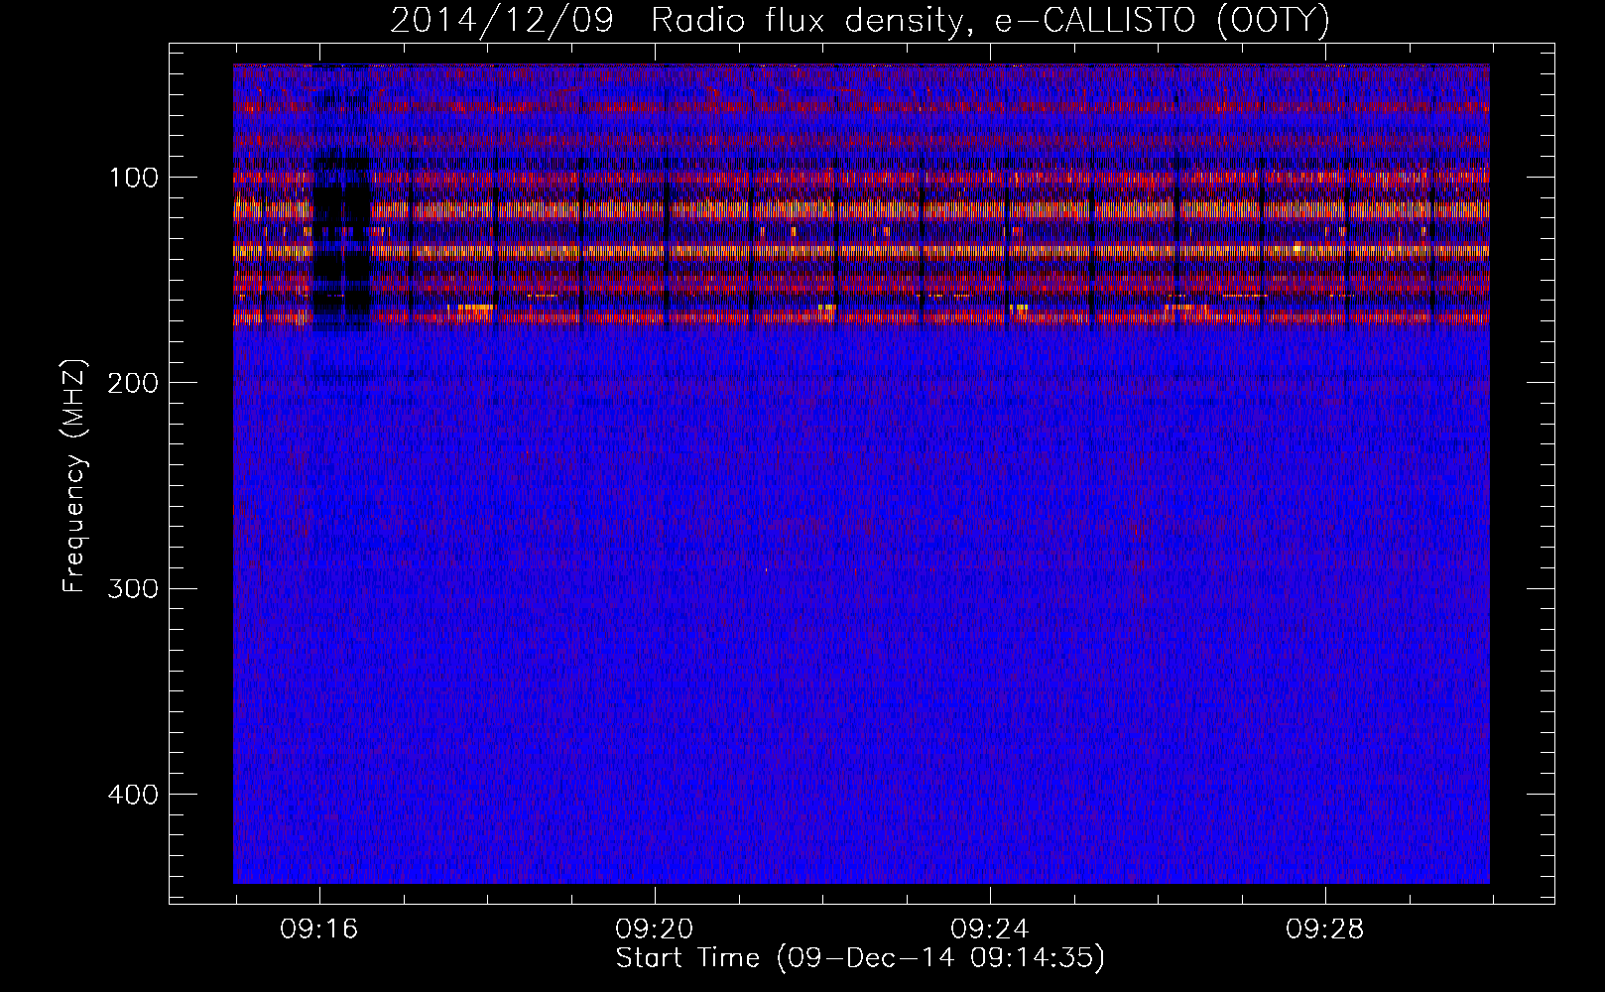Click the 'Frequency (MHZ)' axis label
1605x992 pixels.
[x=74, y=476]
